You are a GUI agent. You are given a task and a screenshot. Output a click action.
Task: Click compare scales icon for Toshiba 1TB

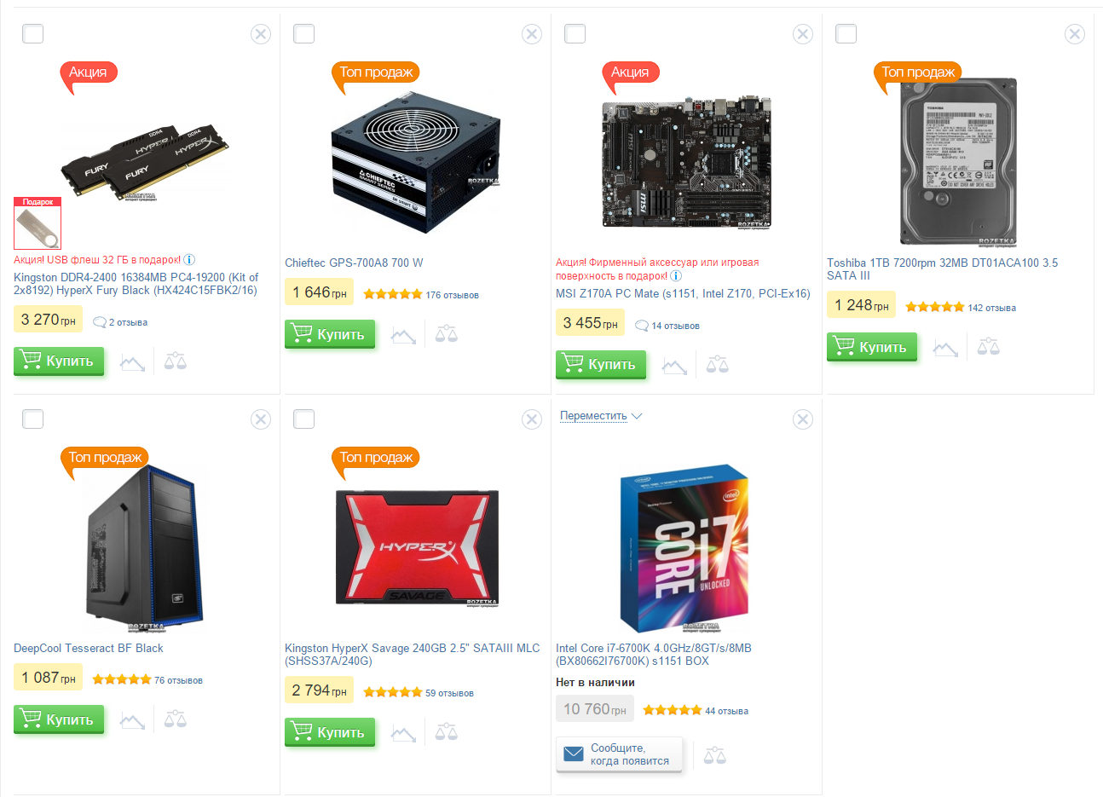(x=989, y=347)
